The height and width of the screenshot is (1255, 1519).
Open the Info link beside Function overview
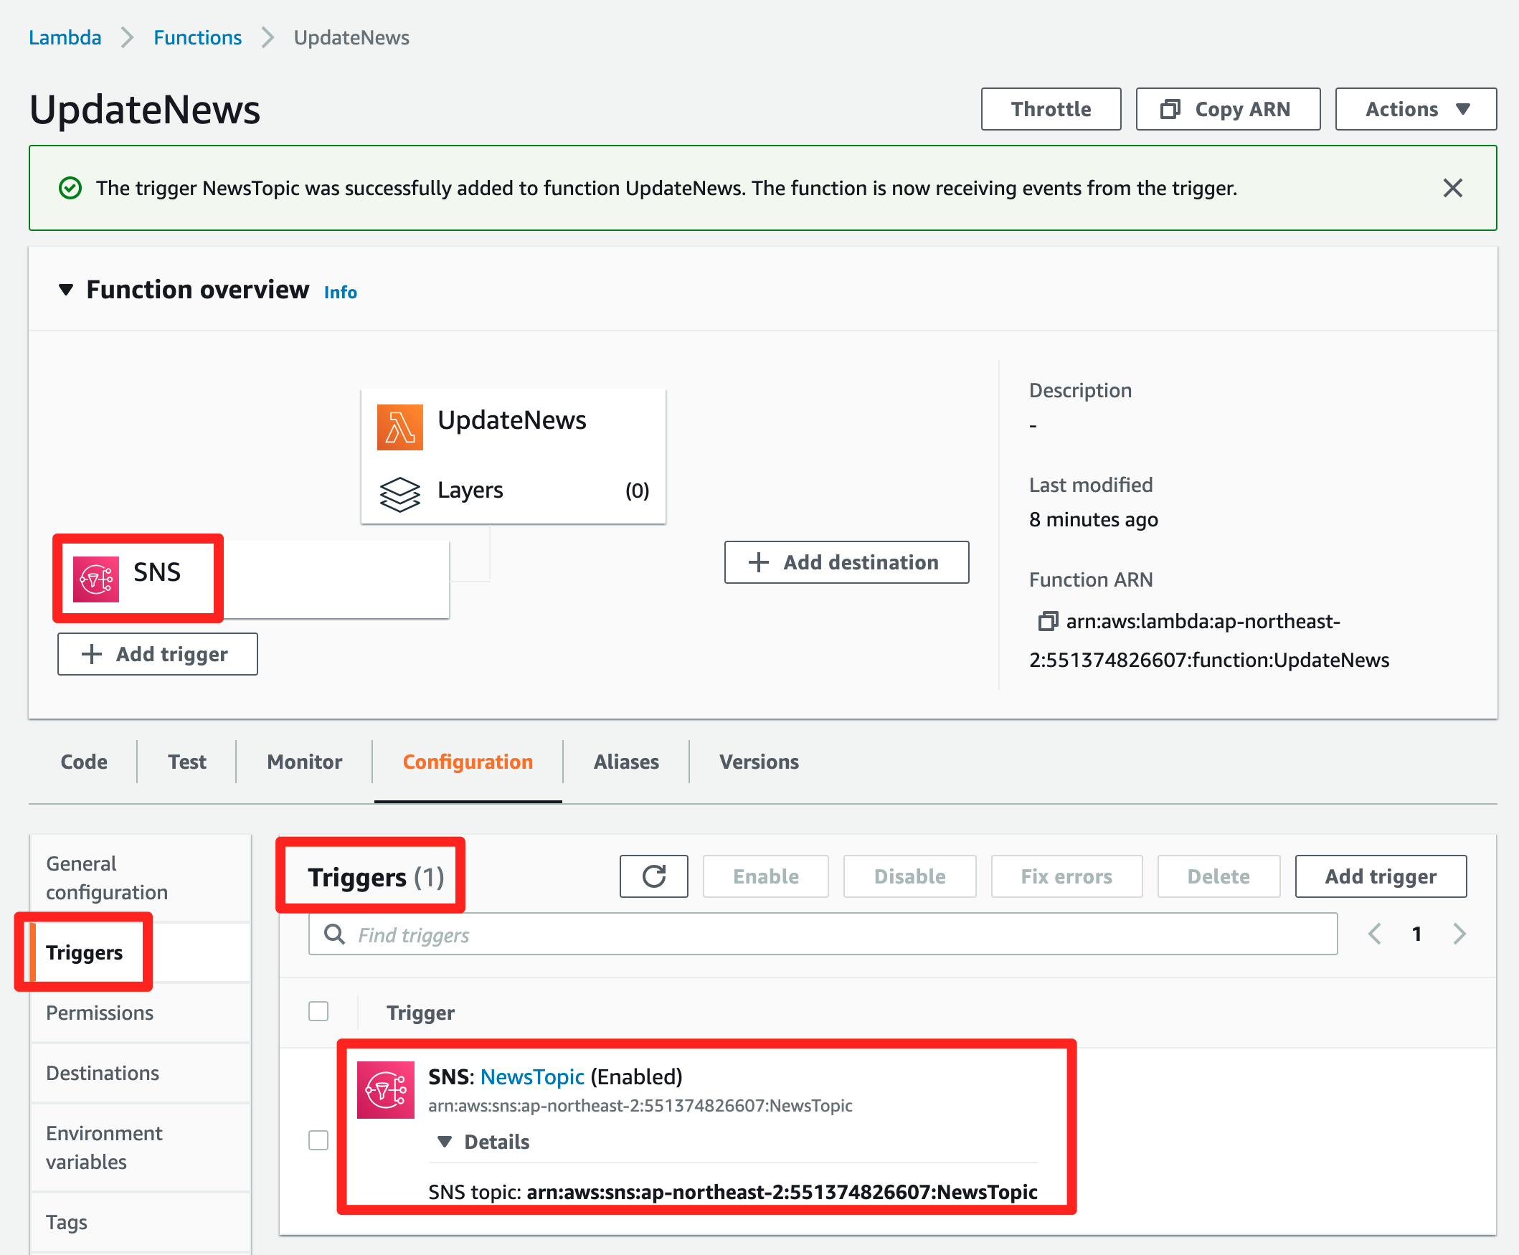(341, 292)
